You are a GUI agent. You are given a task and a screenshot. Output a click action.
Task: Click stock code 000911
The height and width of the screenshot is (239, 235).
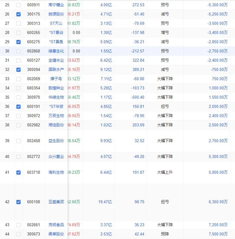coord(34,5)
